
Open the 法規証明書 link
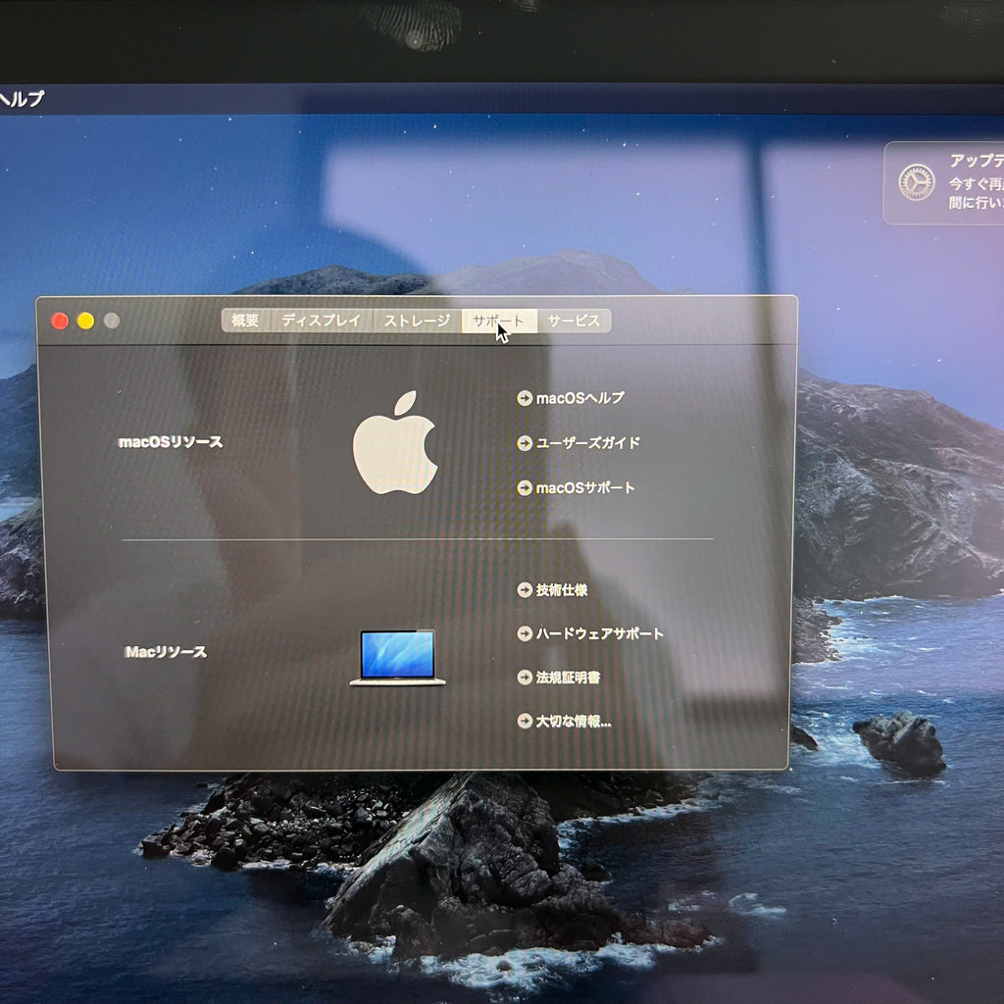(568, 678)
